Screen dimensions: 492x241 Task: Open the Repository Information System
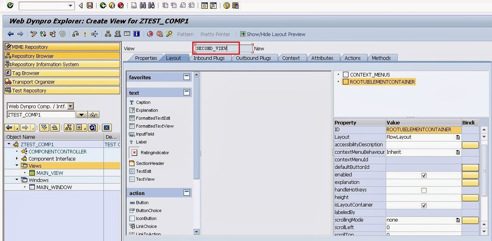62,64
